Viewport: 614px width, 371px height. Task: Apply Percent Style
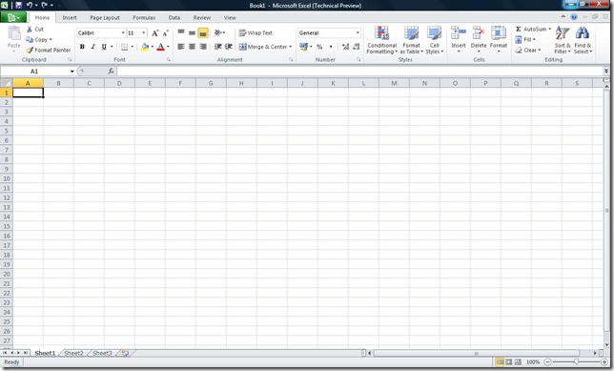coord(319,47)
